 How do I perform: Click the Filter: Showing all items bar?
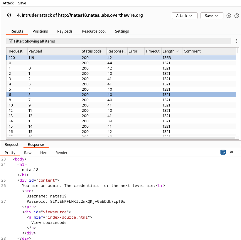119,41
